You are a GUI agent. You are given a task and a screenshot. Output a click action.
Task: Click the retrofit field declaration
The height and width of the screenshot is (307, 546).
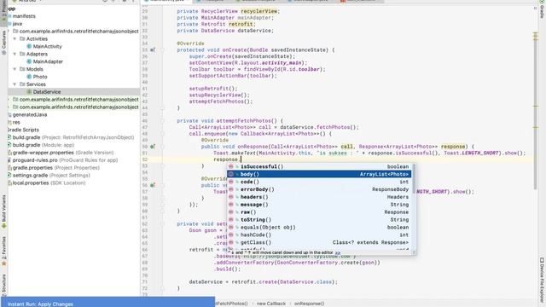[x=241, y=24]
